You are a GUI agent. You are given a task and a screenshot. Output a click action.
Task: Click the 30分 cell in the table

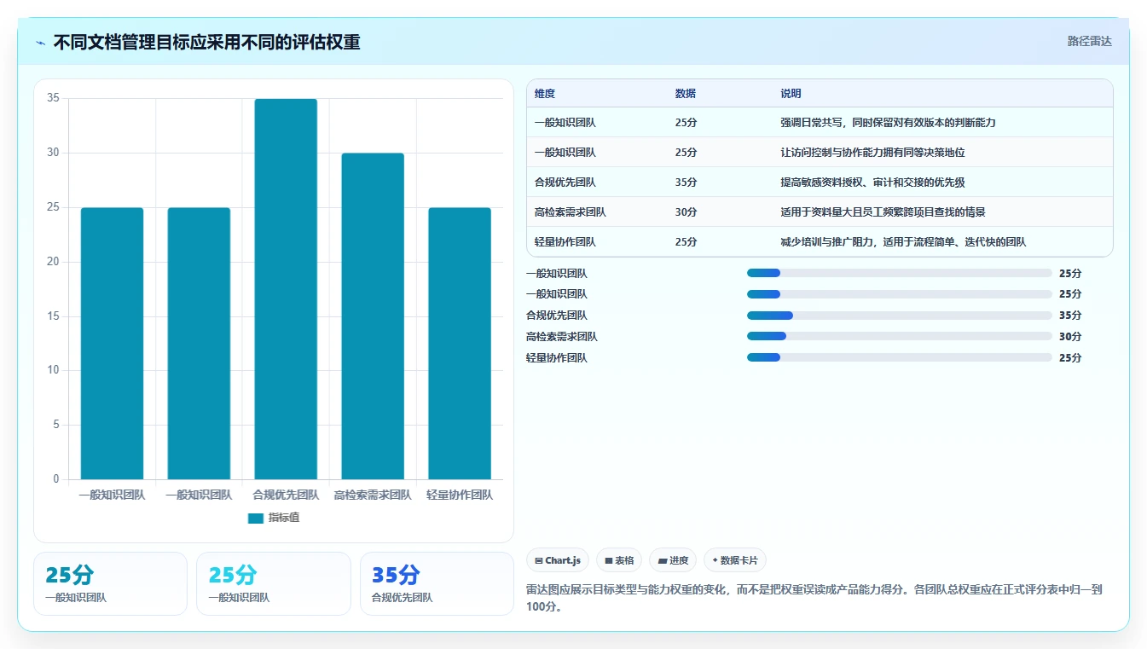pos(686,212)
